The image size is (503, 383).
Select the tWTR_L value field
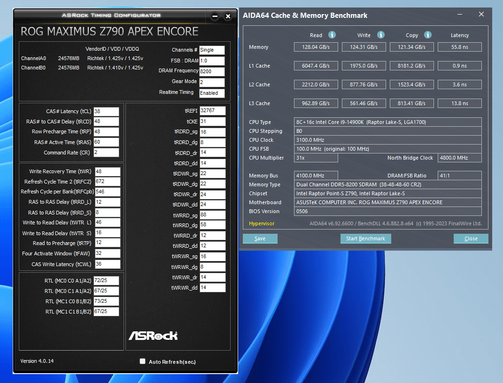[x=108, y=222]
